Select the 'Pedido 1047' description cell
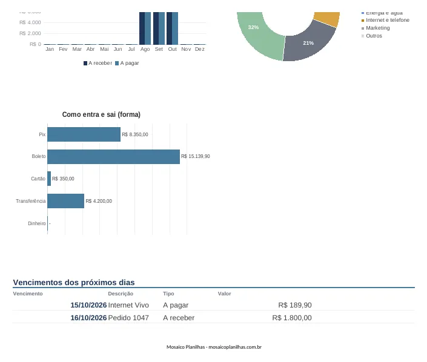Screen dimensions: 427x362 tap(128, 318)
